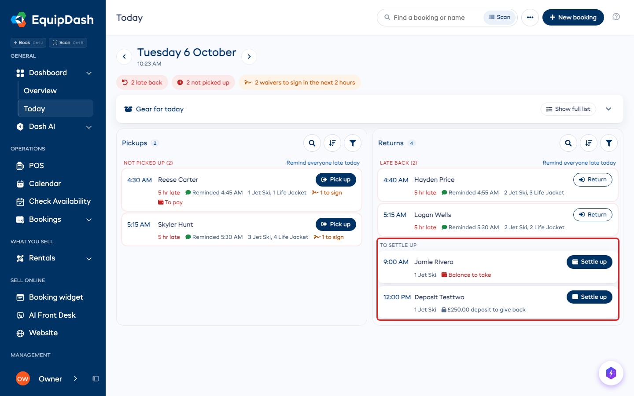Search returns with magnifier icon
This screenshot has height=396, width=634.
point(568,143)
